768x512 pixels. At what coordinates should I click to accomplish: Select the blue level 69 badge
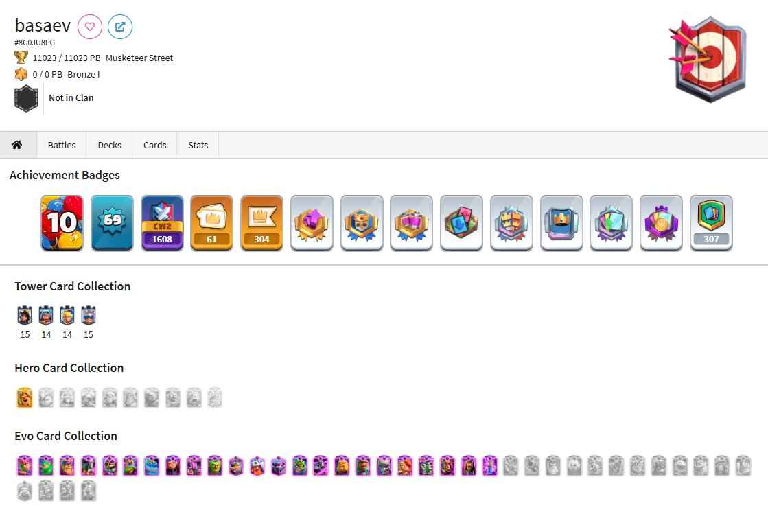(112, 223)
